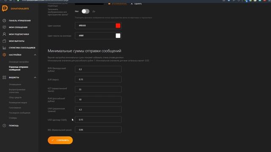Open the white button text color swatch
The height and width of the screenshot is (152, 271).
click(x=118, y=35)
